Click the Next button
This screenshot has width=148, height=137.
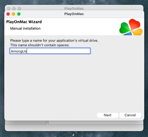pos(108,115)
